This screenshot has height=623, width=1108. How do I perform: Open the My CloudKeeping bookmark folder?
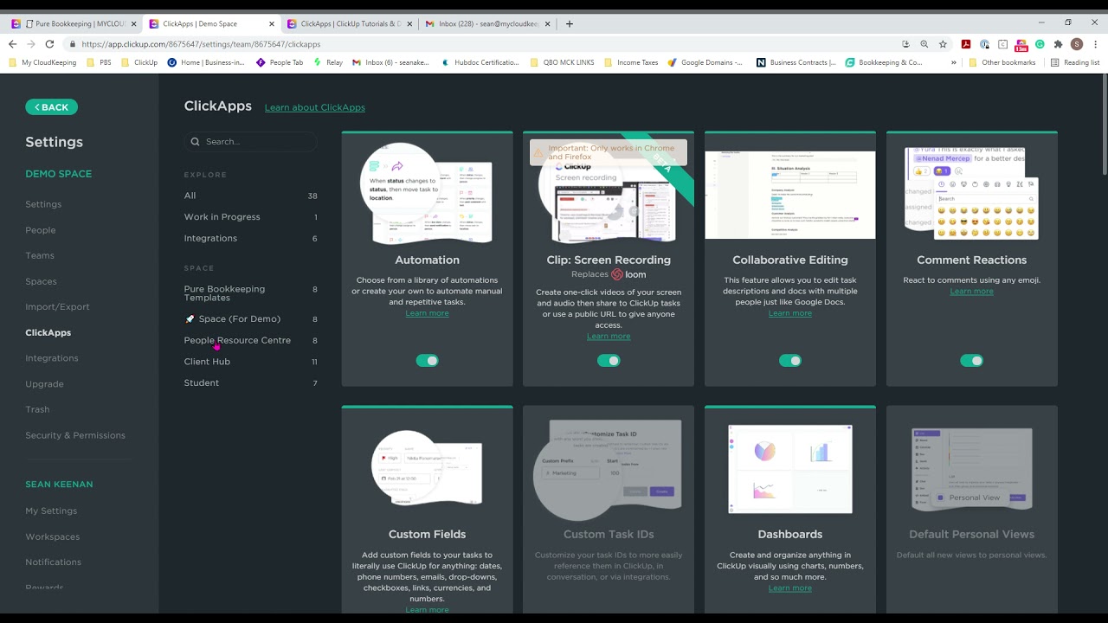(42, 62)
